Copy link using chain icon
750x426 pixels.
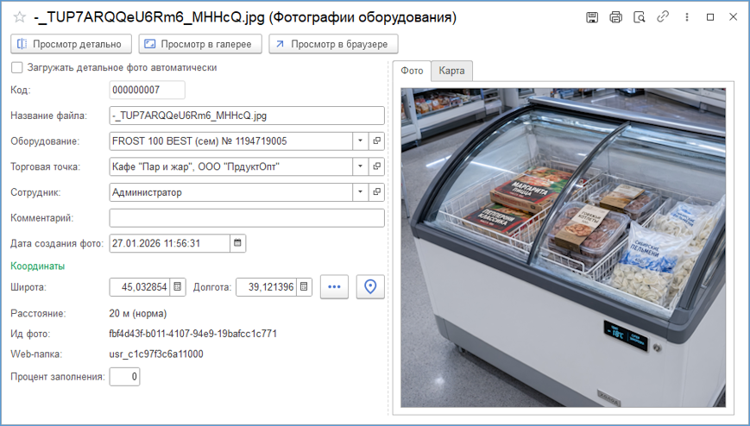point(663,17)
